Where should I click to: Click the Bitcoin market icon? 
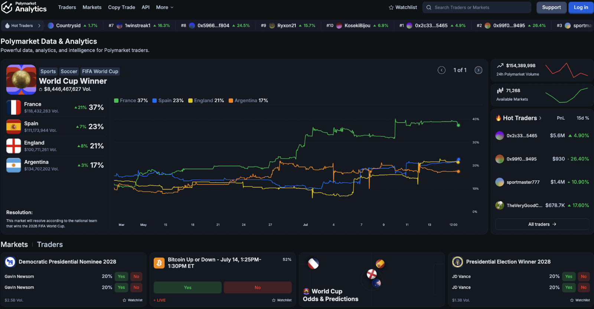(x=159, y=263)
